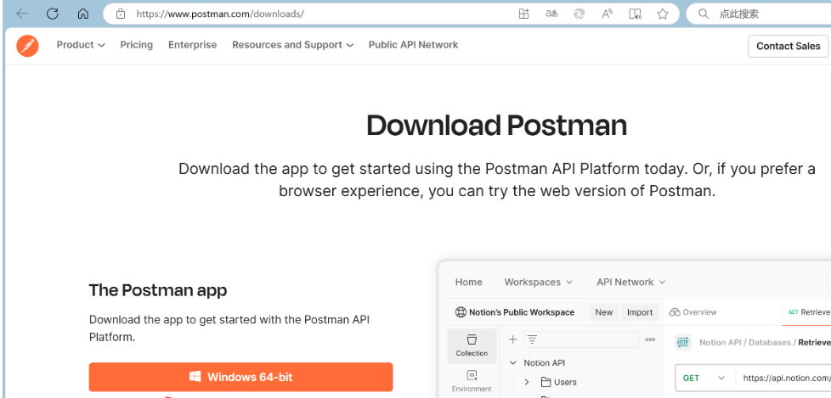831x398 pixels.
Task: Go to the browser home page icon
Action: point(82,14)
